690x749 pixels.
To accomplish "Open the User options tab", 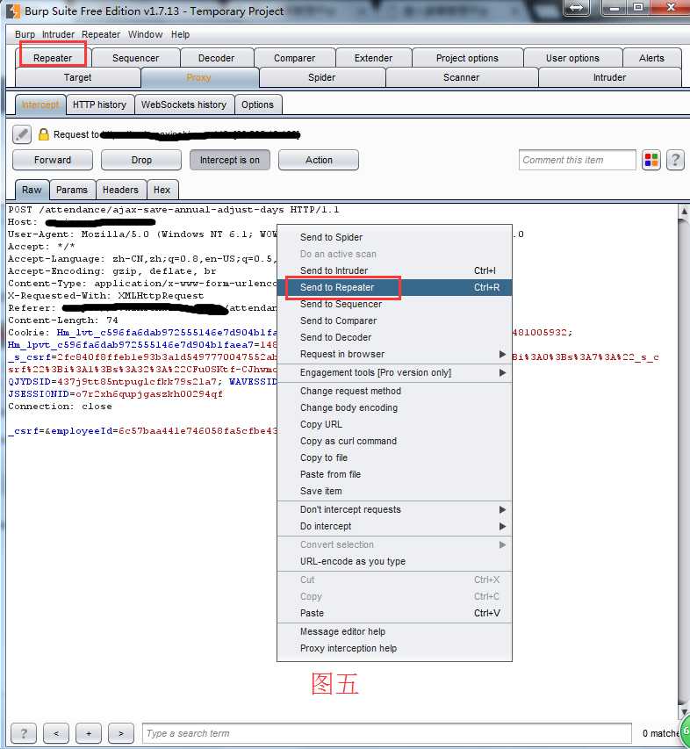I will [x=572, y=58].
